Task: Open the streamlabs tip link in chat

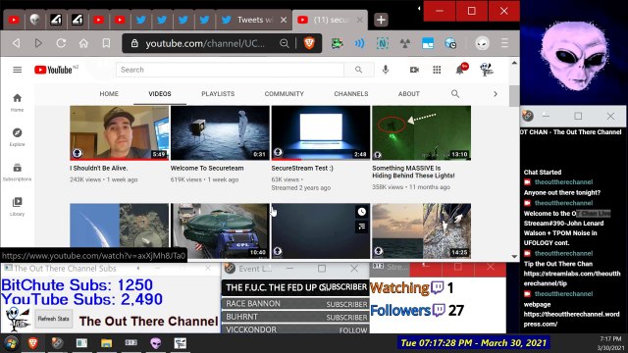Action: 572,278
